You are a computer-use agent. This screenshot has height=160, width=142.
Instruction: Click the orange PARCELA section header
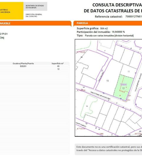108,23
